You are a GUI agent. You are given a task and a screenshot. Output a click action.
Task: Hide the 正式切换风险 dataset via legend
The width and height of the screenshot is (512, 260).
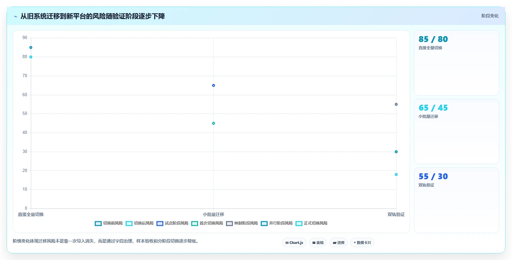tap(311, 223)
